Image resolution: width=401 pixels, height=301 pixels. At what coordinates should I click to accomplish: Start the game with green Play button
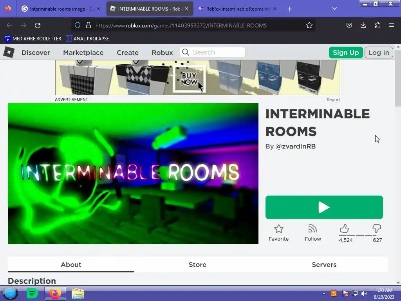tap(324, 207)
